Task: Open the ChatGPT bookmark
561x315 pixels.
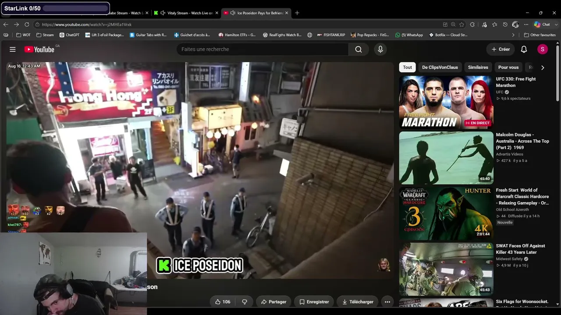Action: point(69,35)
